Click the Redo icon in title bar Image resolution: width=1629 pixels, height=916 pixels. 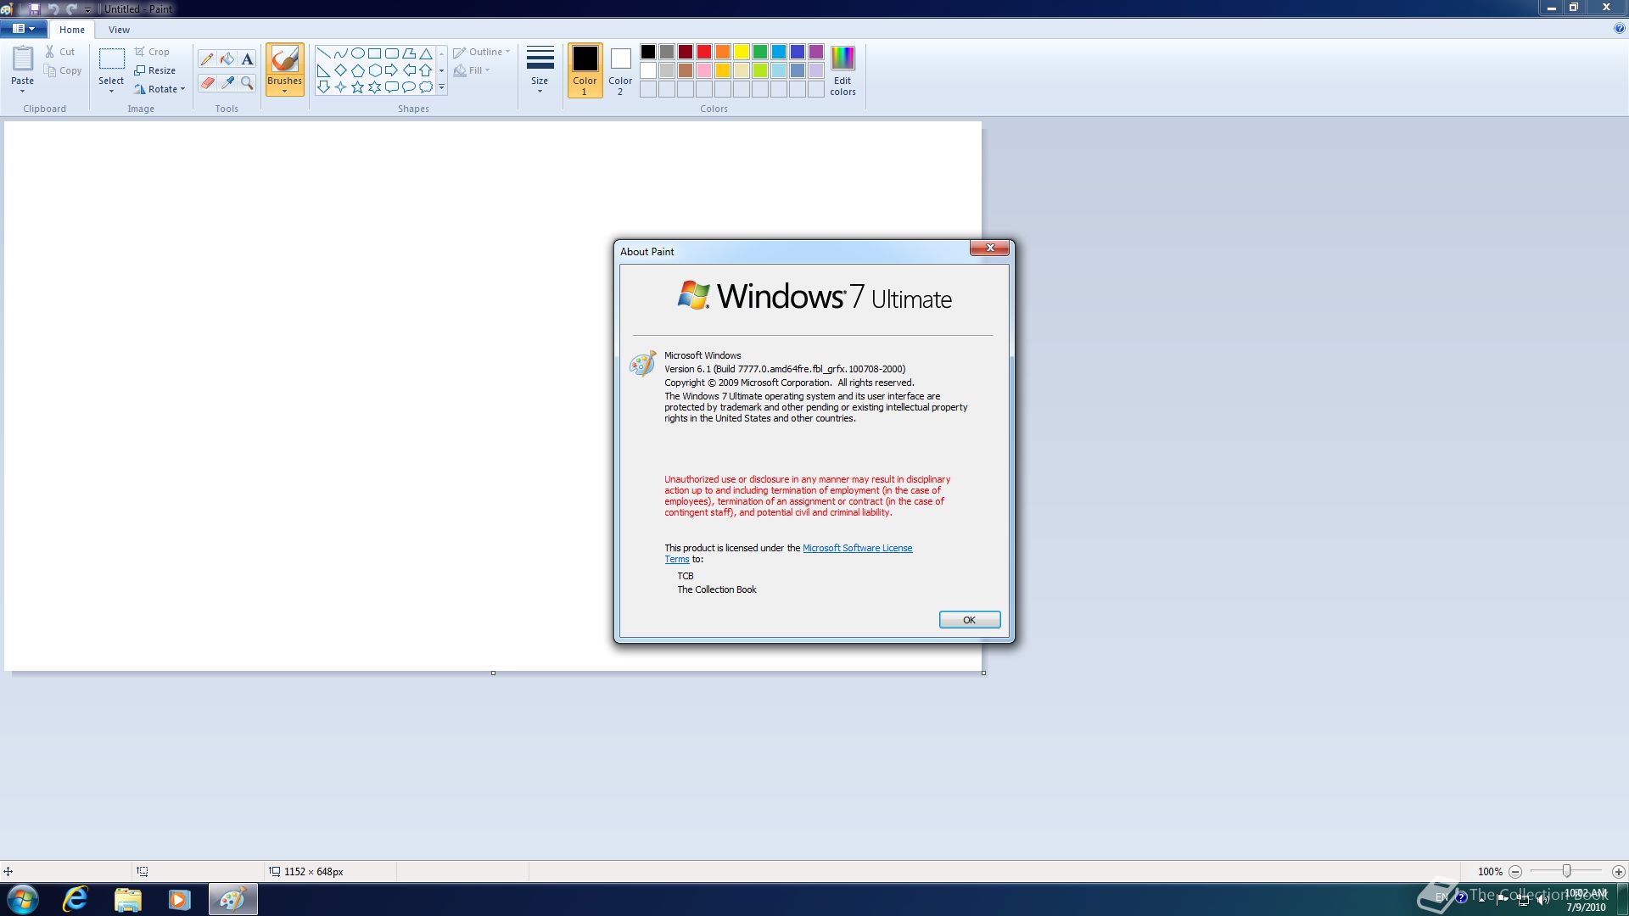(71, 8)
